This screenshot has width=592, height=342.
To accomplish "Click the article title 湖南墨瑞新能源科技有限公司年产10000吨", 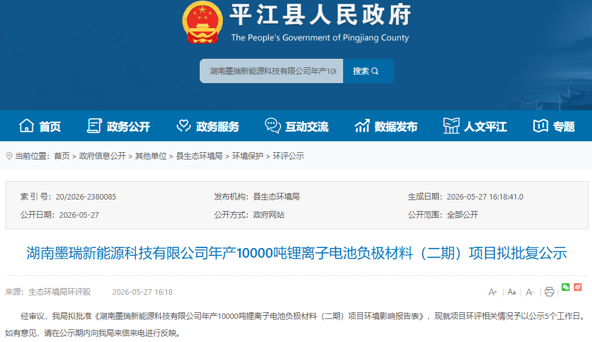I will tap(297, 253).
